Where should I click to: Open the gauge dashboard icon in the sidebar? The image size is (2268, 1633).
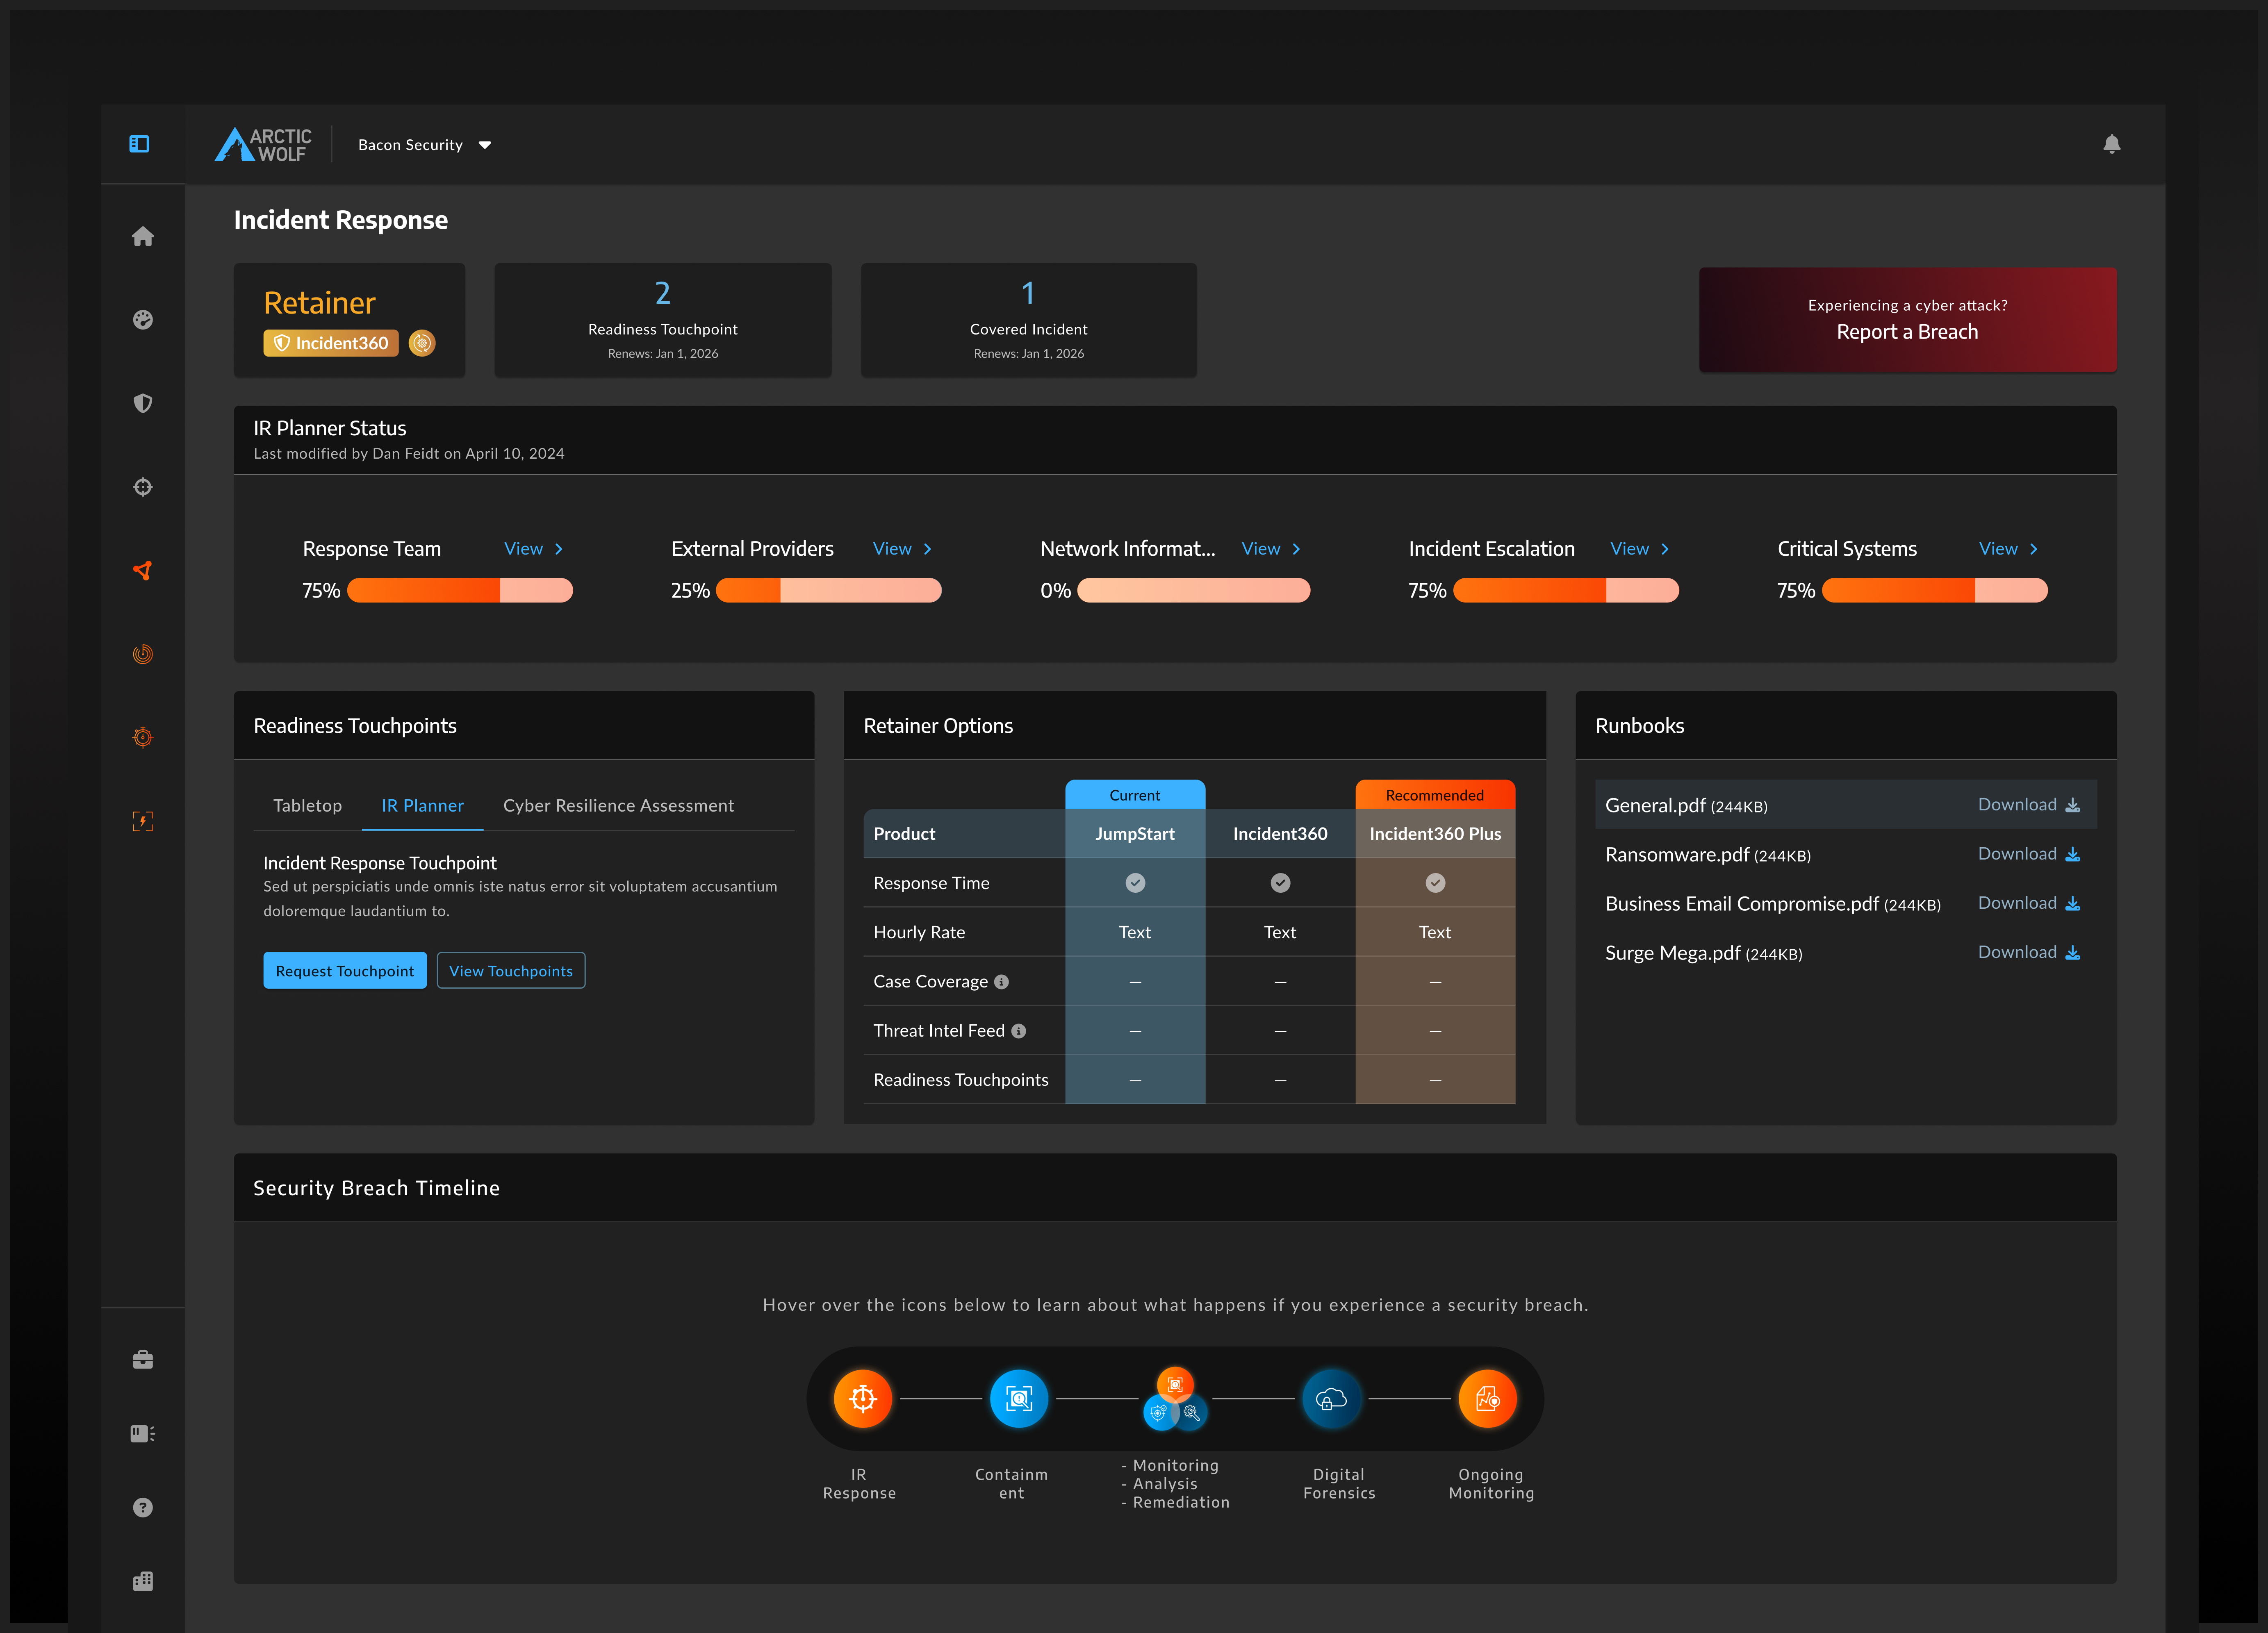pos(143,320)
